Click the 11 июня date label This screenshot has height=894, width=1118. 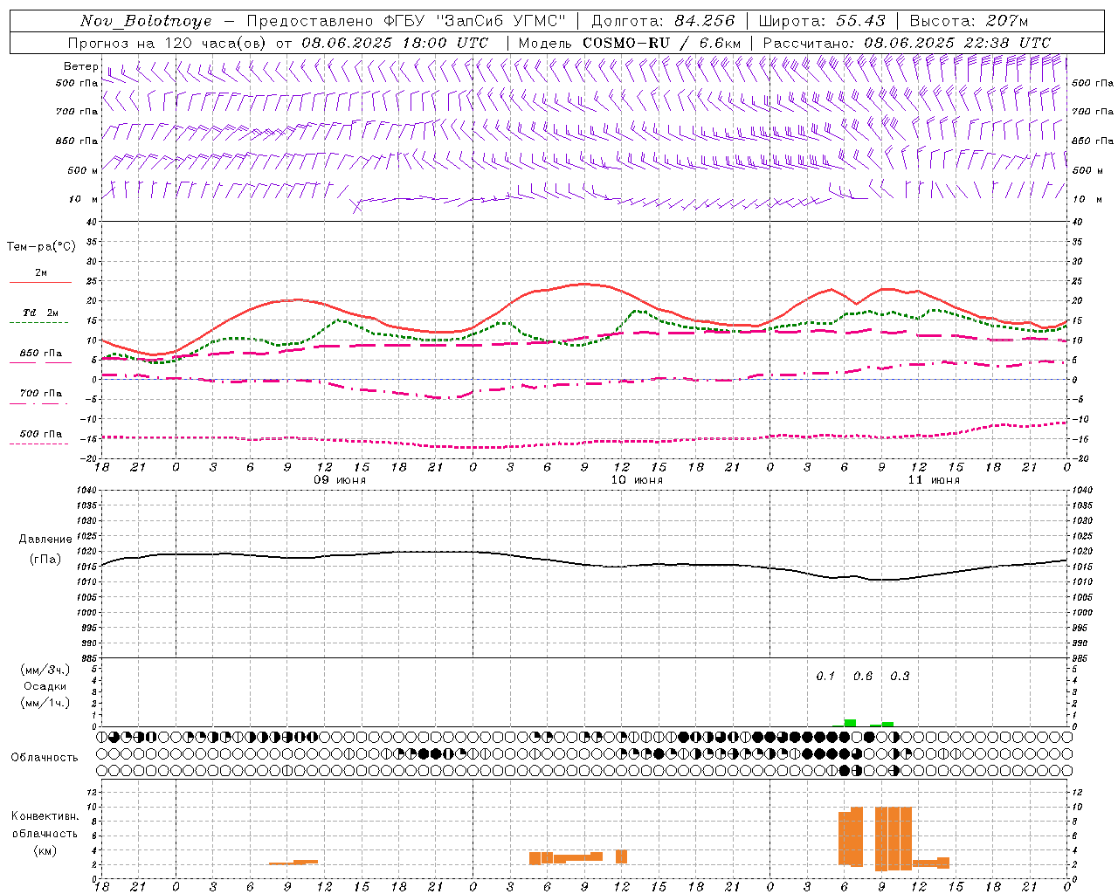pos(934,480)
